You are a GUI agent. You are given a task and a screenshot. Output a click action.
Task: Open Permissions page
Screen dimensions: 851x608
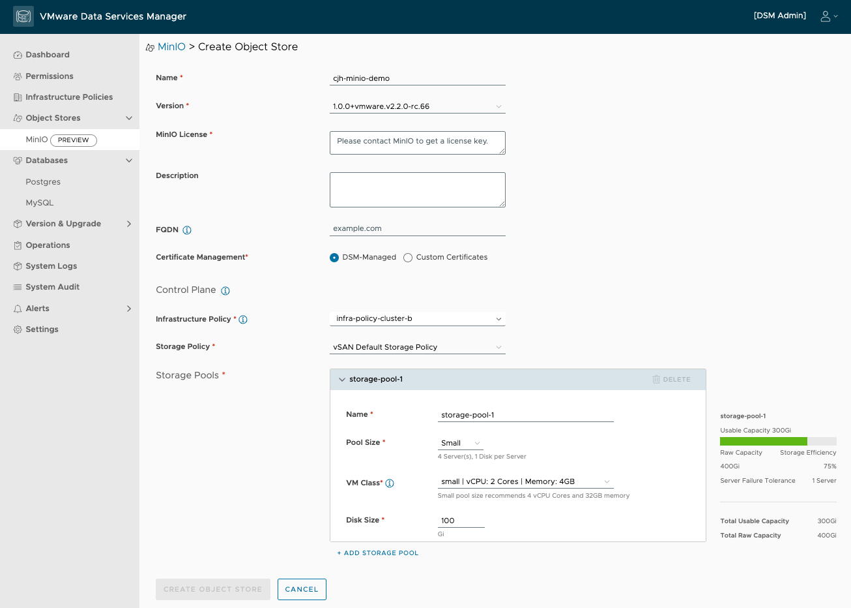pyautogui.click(x=50, y=76)
